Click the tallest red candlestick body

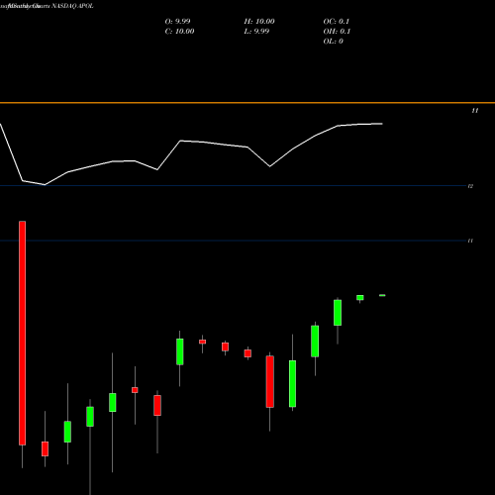point(22,333)
